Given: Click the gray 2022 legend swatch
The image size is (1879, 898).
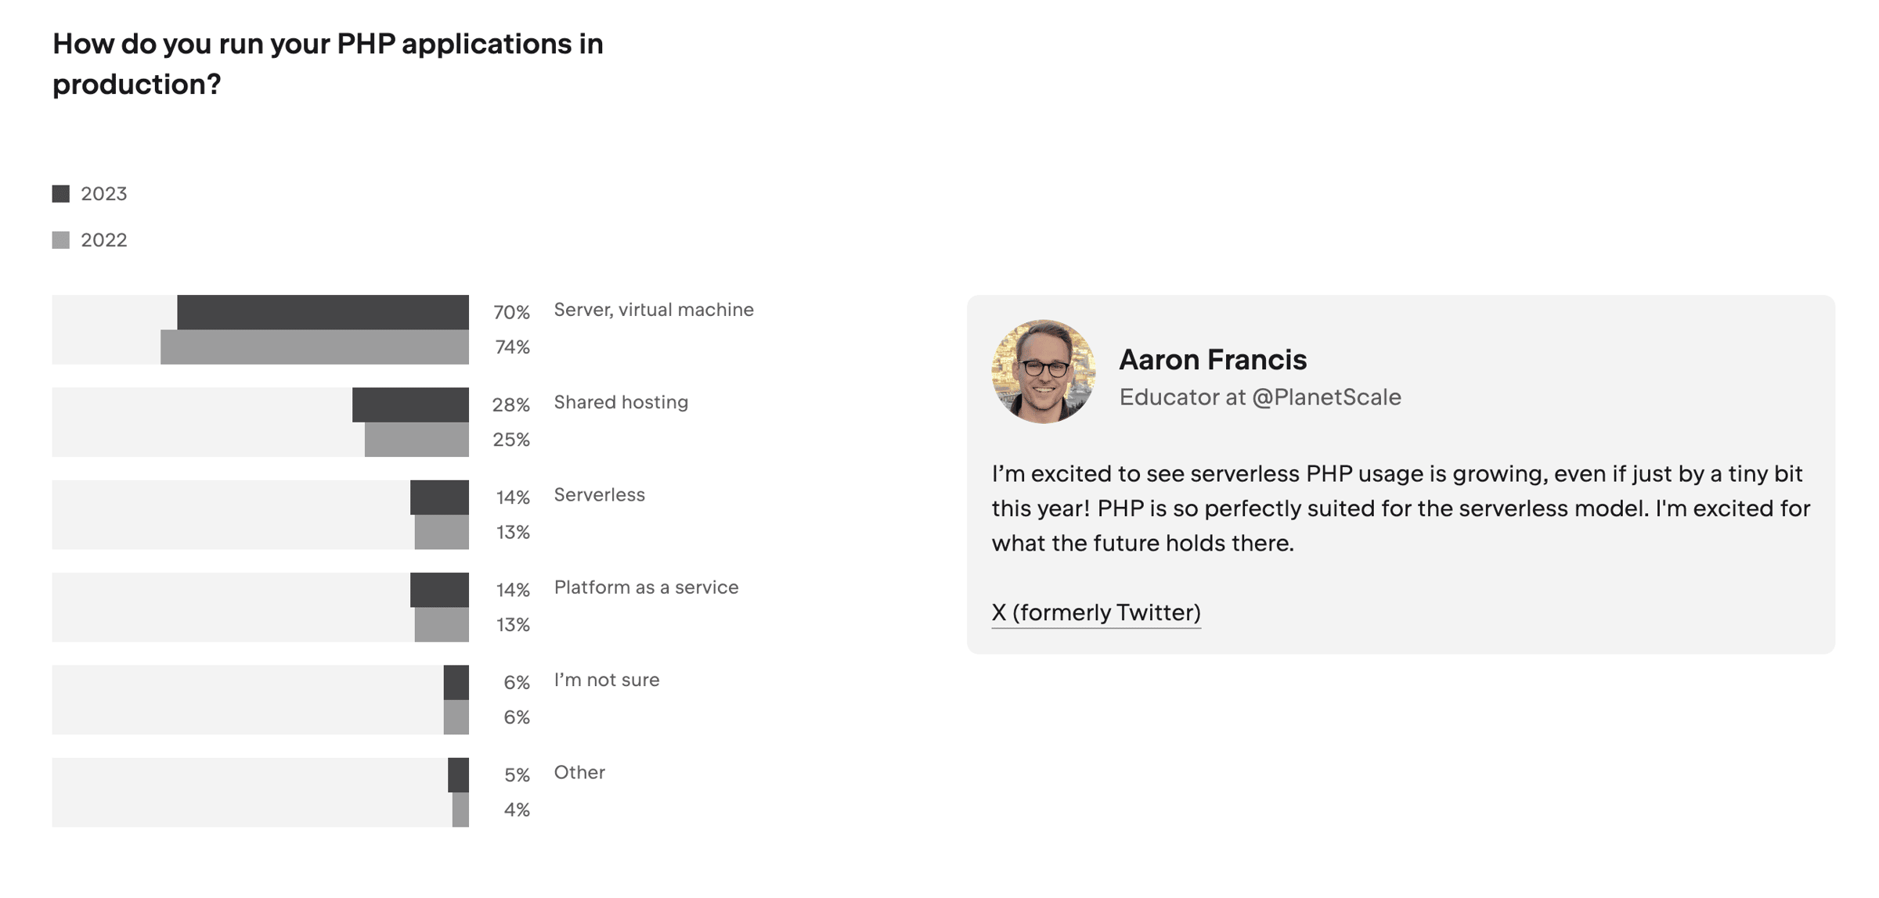Looking at the screenshot, I should [x=60, y=240].
